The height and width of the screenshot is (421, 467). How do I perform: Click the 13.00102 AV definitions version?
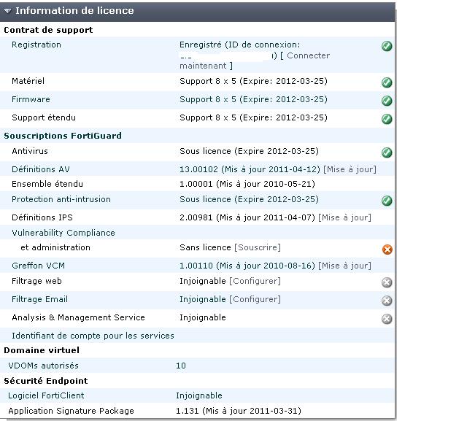point(198,169)
